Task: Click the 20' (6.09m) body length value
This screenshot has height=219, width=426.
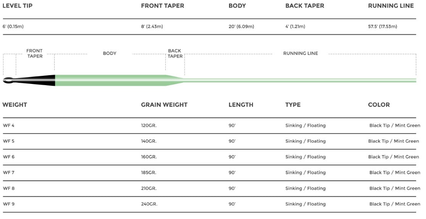Action: tap(241, 26)
